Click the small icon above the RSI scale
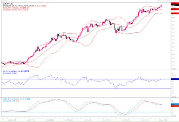Screen dimensions: 179x122 pos(173,73)
